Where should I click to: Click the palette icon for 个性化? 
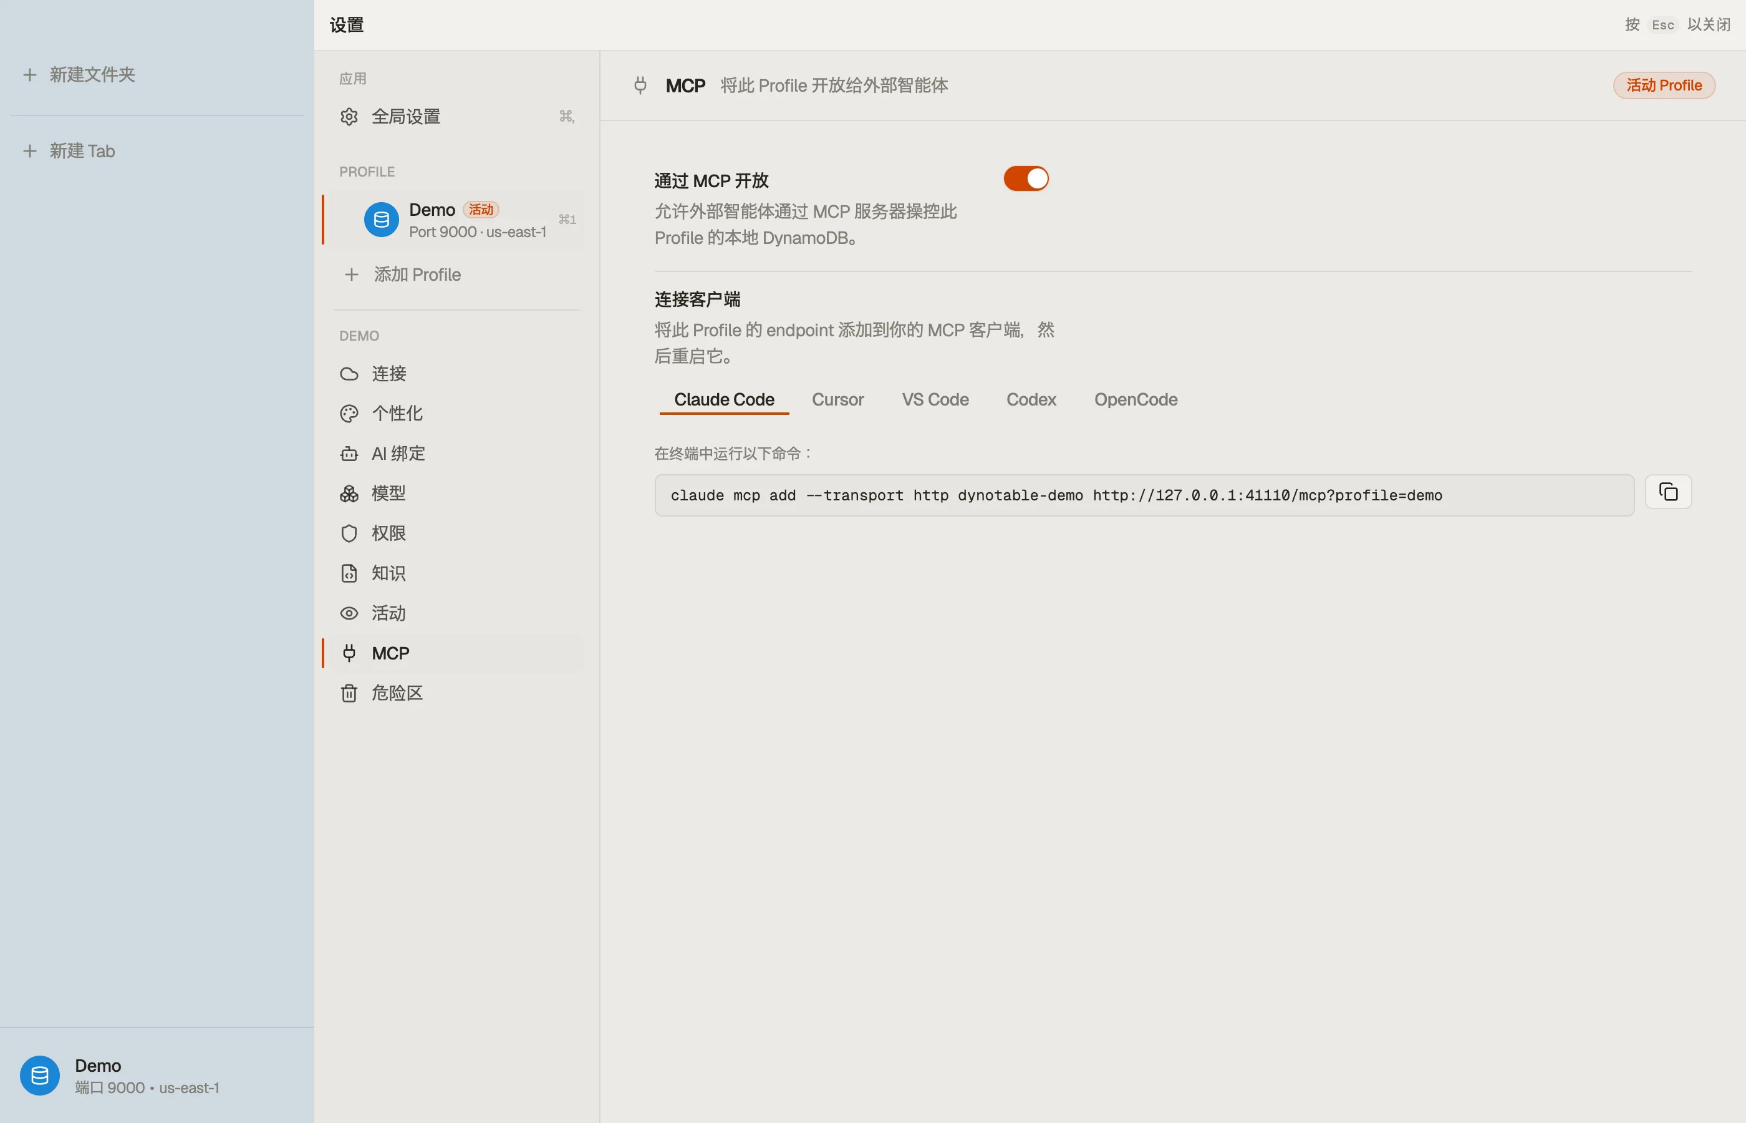tap(349, 414)
